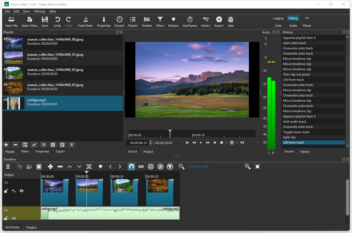Switch to the FX layout
The height and width of the screenshot is (233, 352).
click(x=307, y=18)
